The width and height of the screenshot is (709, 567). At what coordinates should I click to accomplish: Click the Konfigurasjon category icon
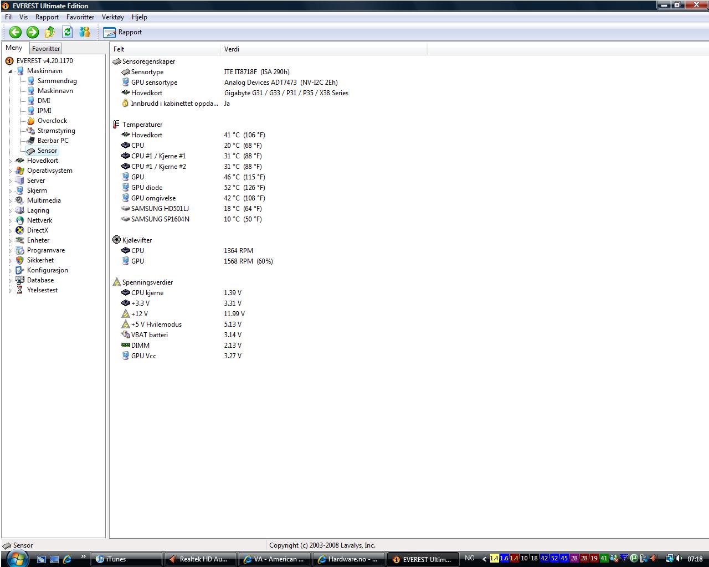[x=20, y=270]
